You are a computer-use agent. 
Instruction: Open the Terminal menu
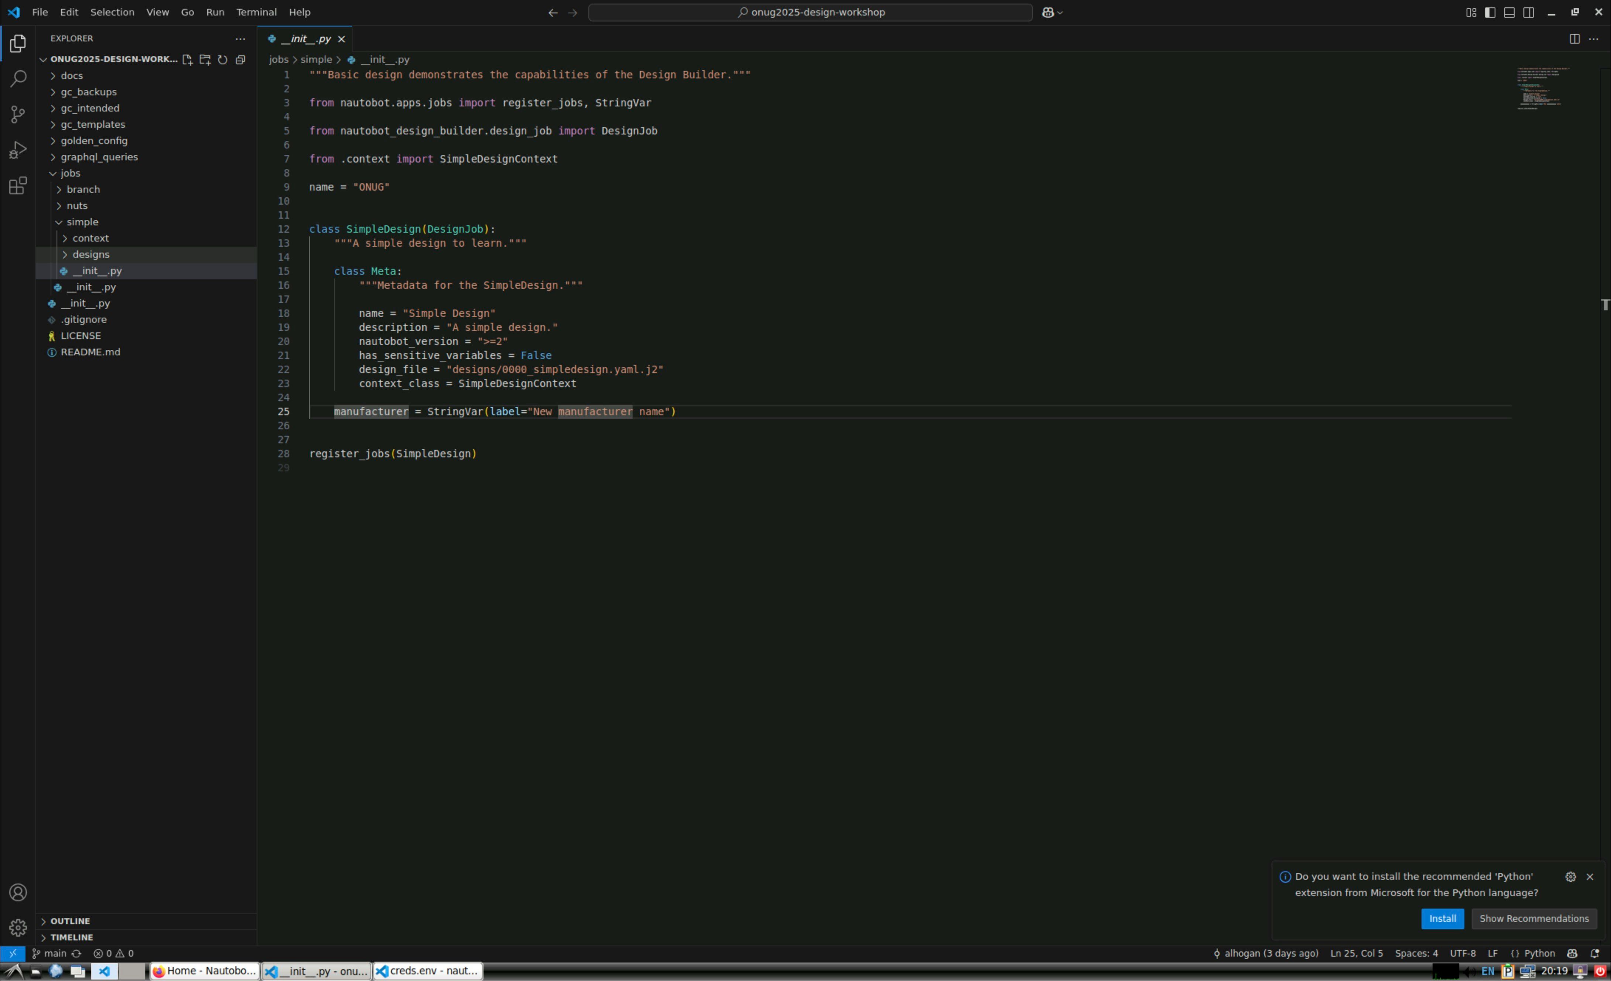256,13
